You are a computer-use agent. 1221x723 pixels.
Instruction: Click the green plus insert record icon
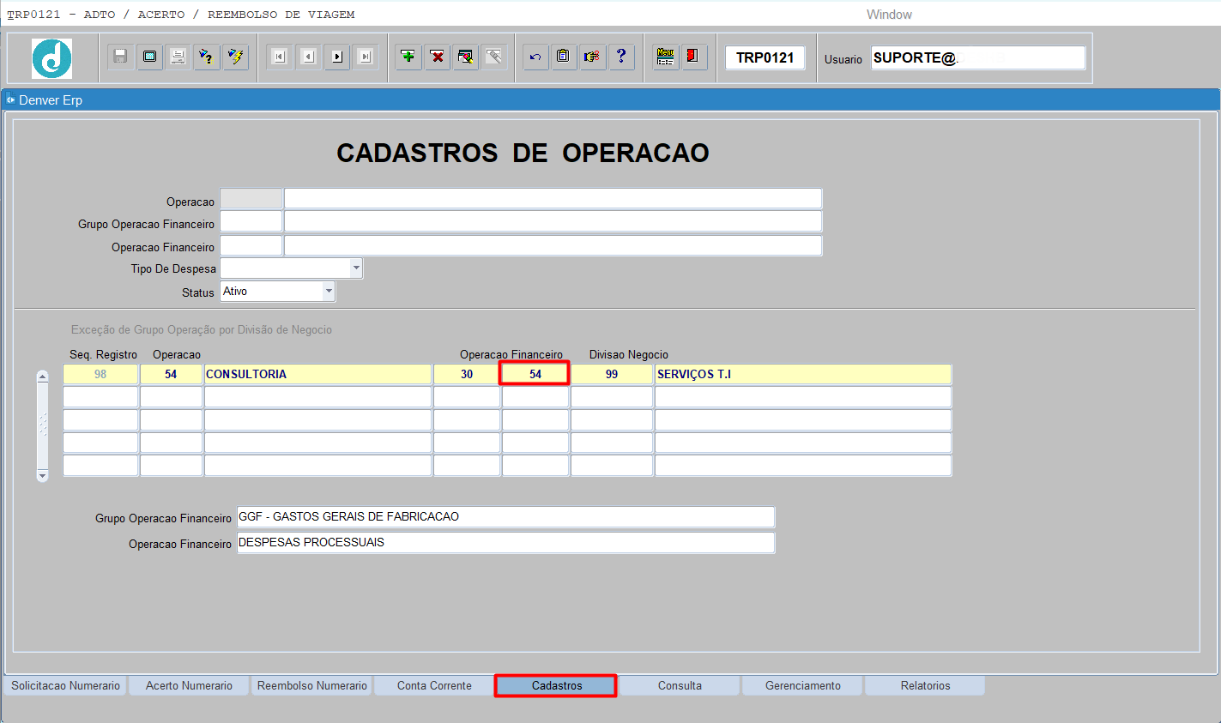408,57
